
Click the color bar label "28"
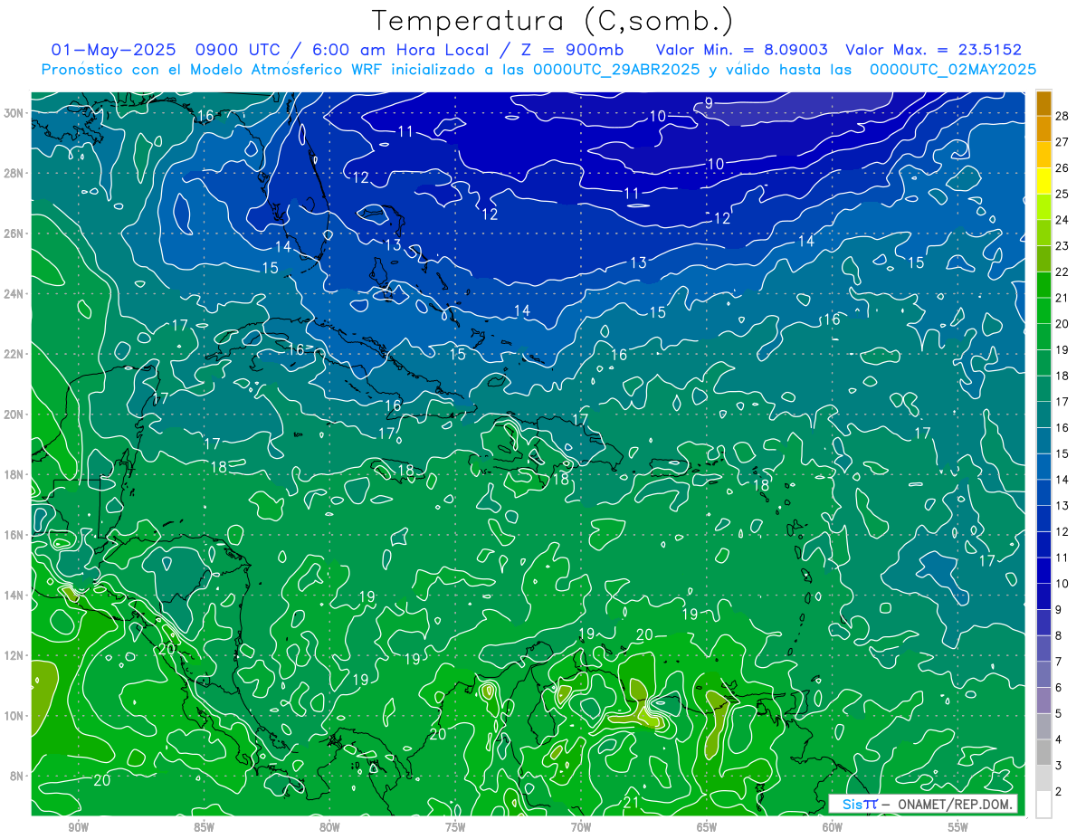[x=1062, y=116]
